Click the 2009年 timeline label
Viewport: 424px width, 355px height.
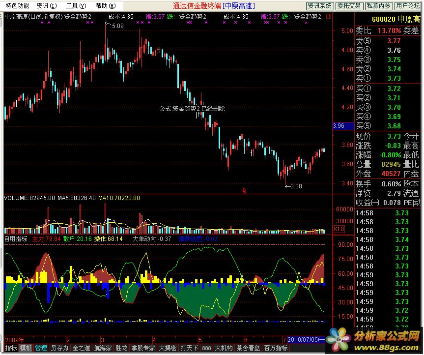(15, 340)
